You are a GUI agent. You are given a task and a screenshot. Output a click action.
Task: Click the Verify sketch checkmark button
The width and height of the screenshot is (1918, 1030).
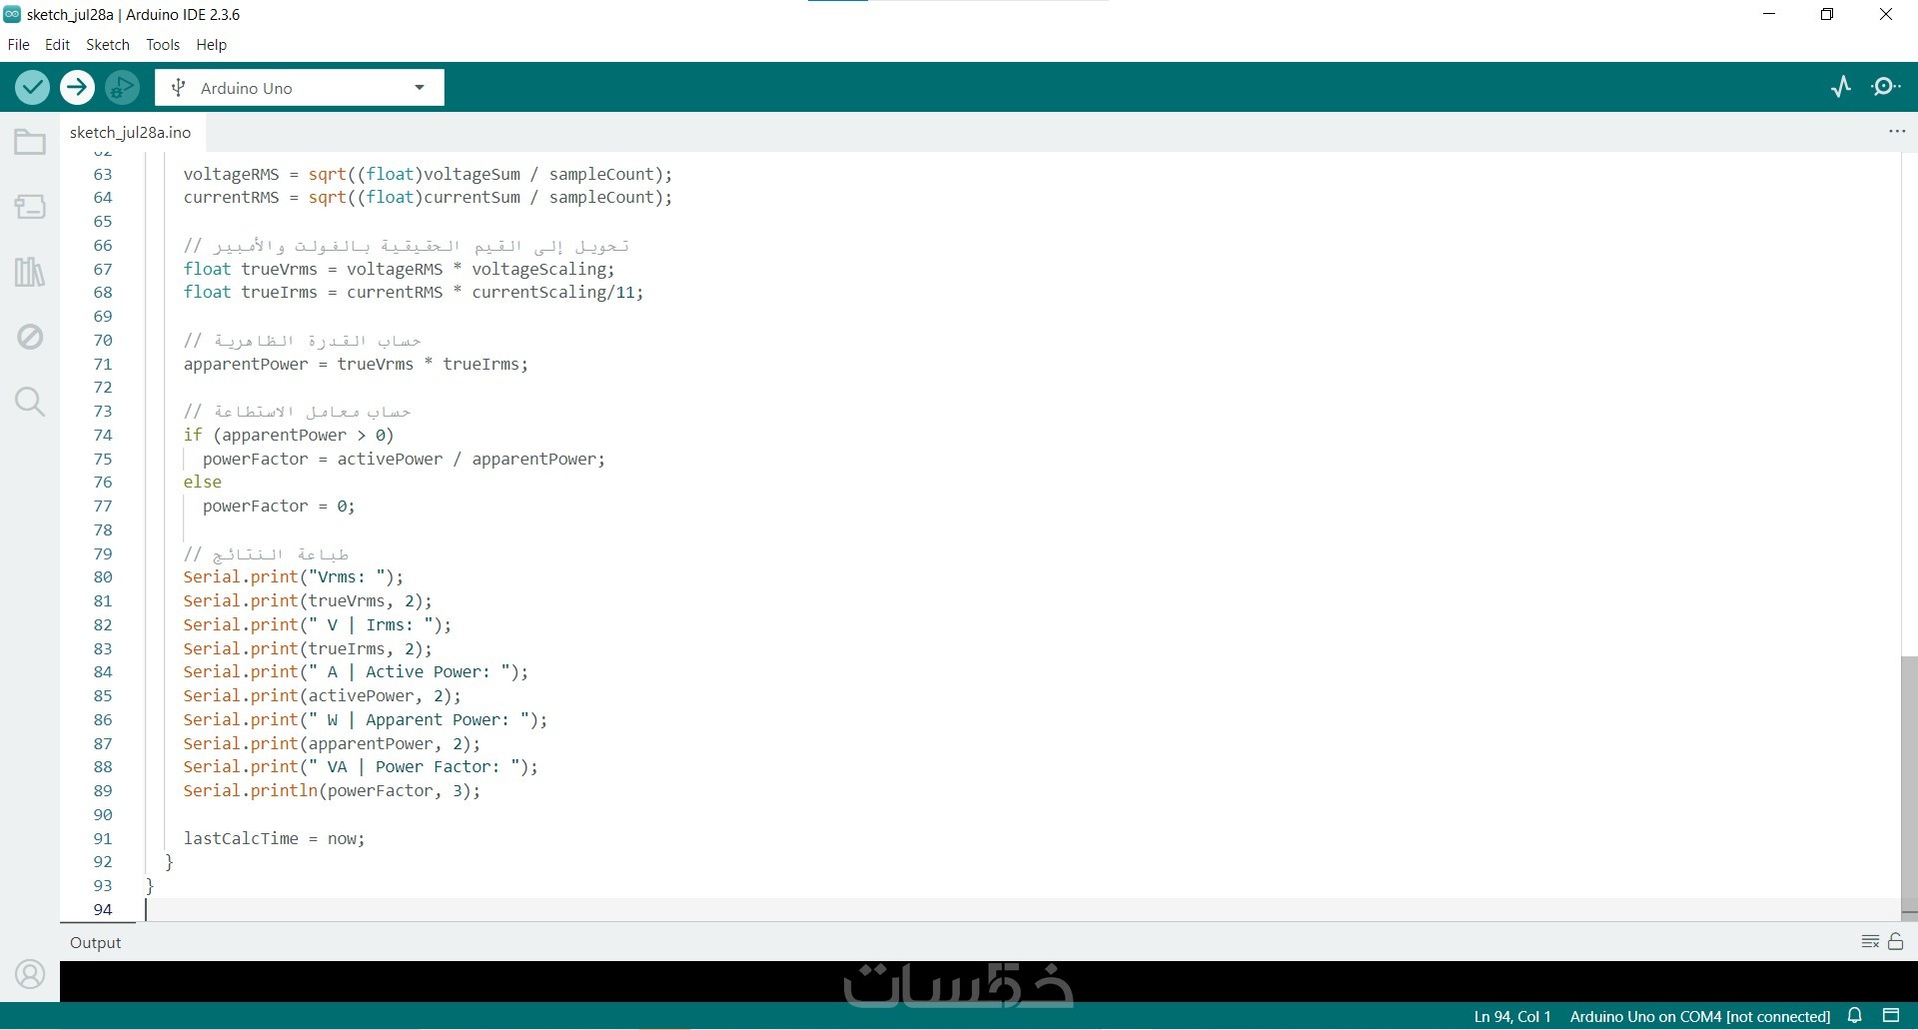pyautogui.click(x=33, y=88)
